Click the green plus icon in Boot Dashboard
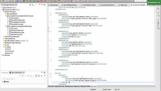 (x=42, y=76)
